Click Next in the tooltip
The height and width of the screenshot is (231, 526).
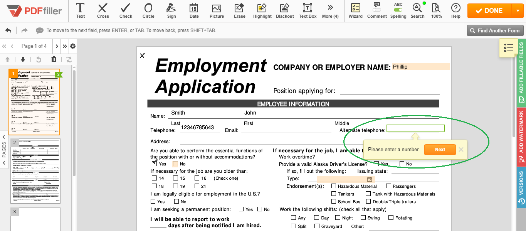440,150
